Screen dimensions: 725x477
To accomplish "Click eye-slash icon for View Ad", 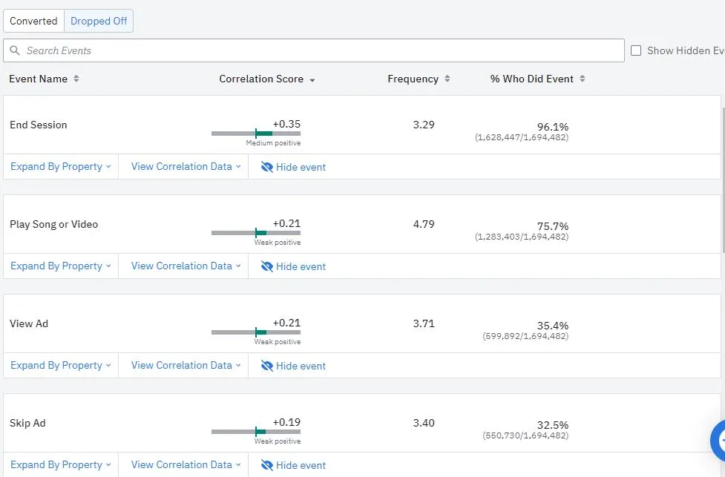I will point(267,366).
